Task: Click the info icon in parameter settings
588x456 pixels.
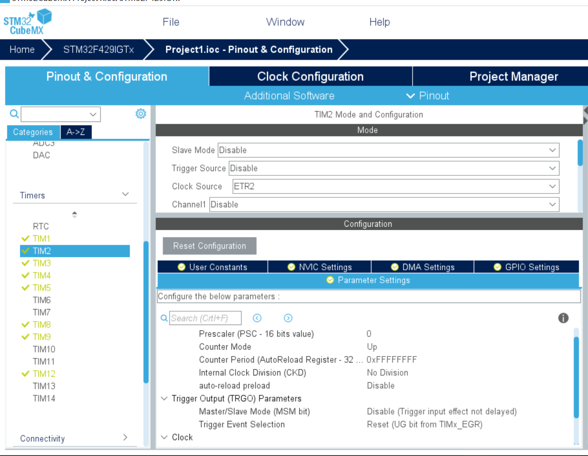Action: pos(563,318)
